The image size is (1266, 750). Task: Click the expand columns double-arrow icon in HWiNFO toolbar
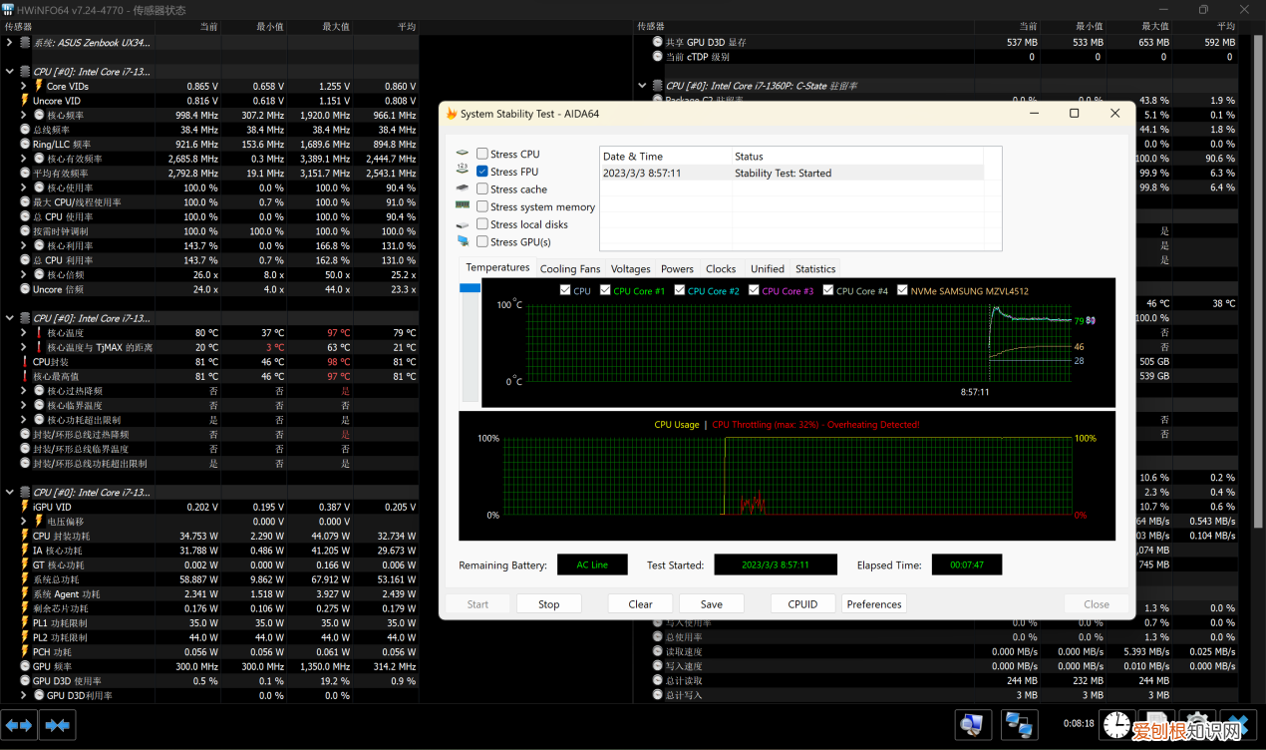pyautogui.click(x=19, y=724)
